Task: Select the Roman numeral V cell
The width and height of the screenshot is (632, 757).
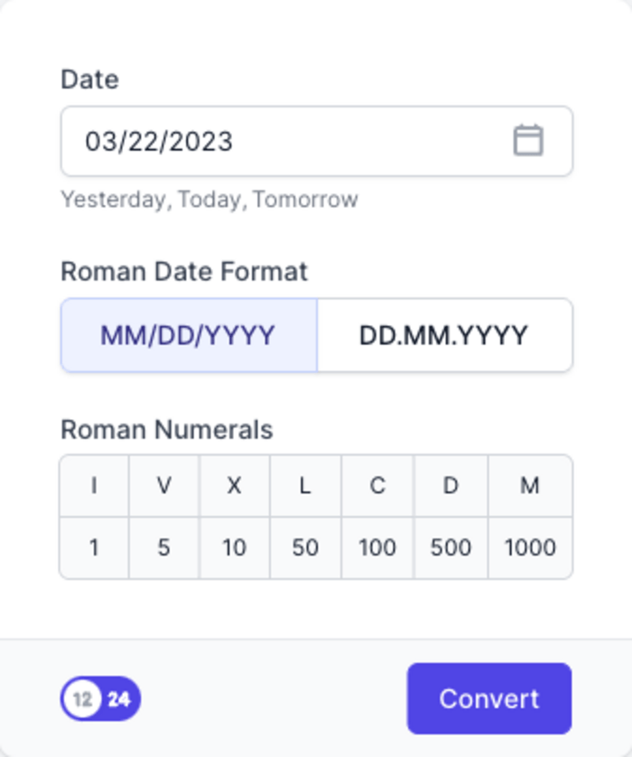Action: pyautogui.click(x=163, y=486)
